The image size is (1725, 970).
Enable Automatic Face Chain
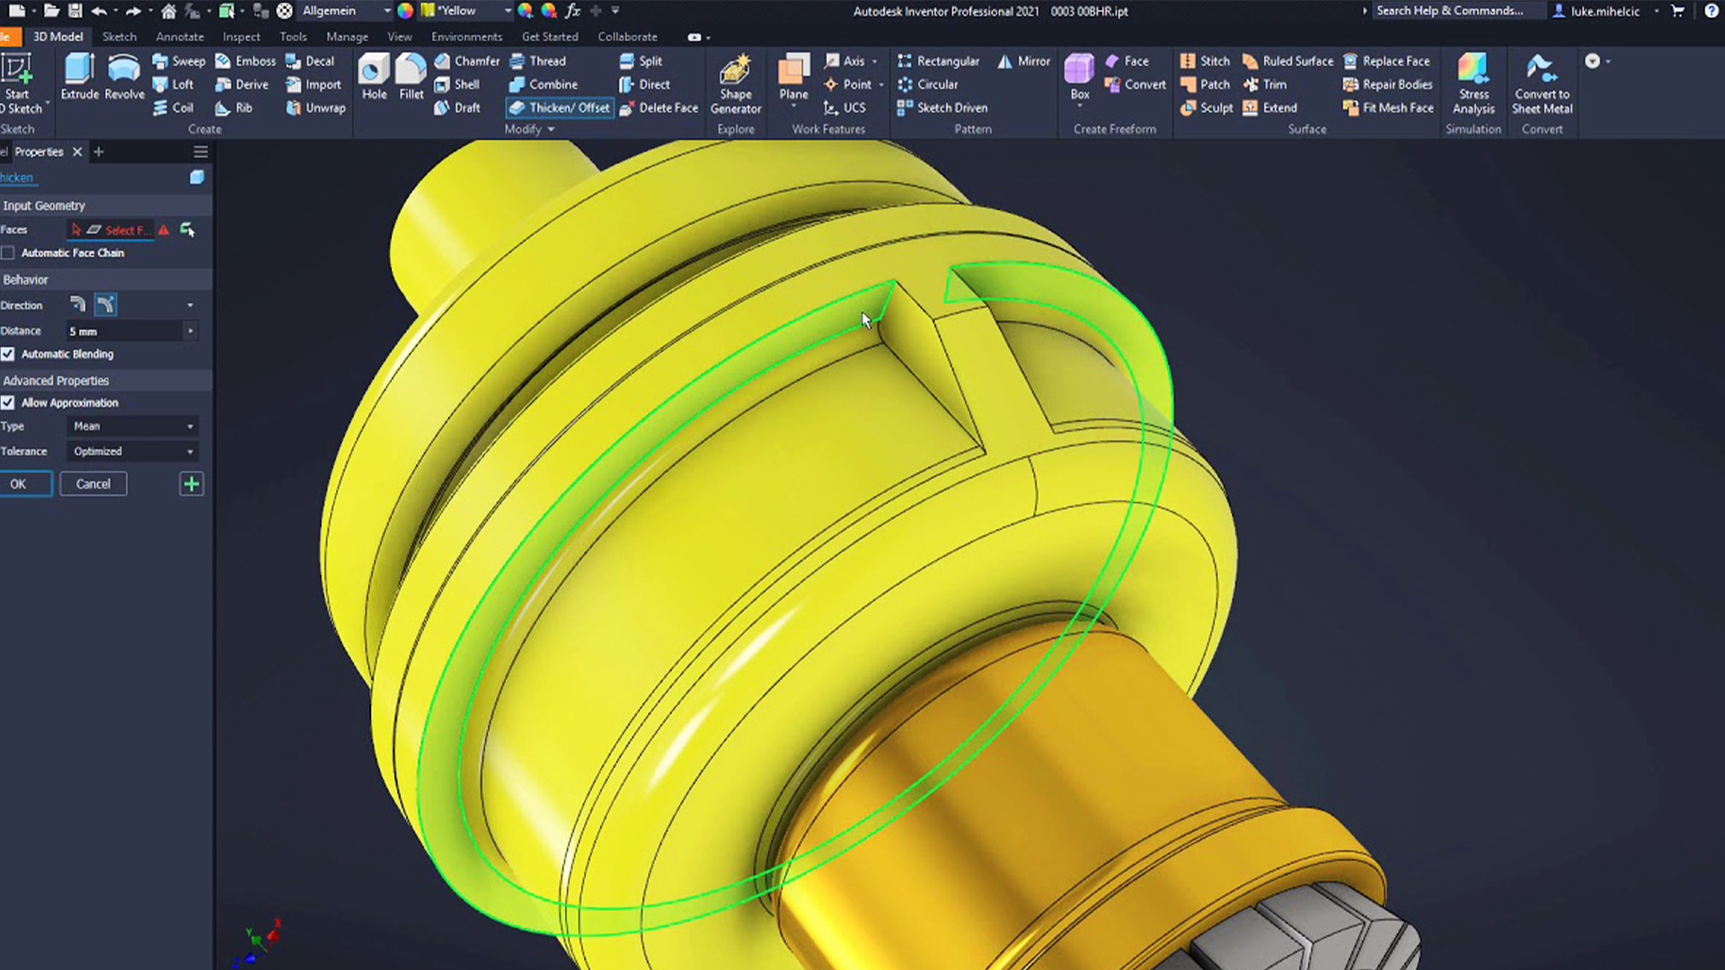[8, 252]
